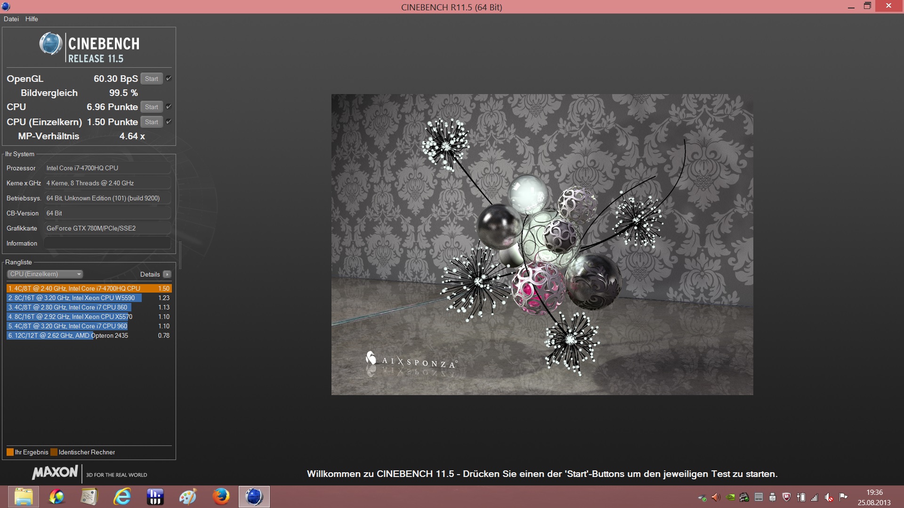Click the Information input field
The width and height of the screenshot is (904, 508).
pyautogui.click(x=107, y=243)
